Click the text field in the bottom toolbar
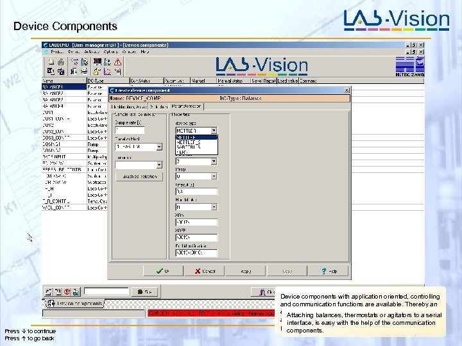Image resolution: width=462 pixels, height=346 pixels. point(107,292)
